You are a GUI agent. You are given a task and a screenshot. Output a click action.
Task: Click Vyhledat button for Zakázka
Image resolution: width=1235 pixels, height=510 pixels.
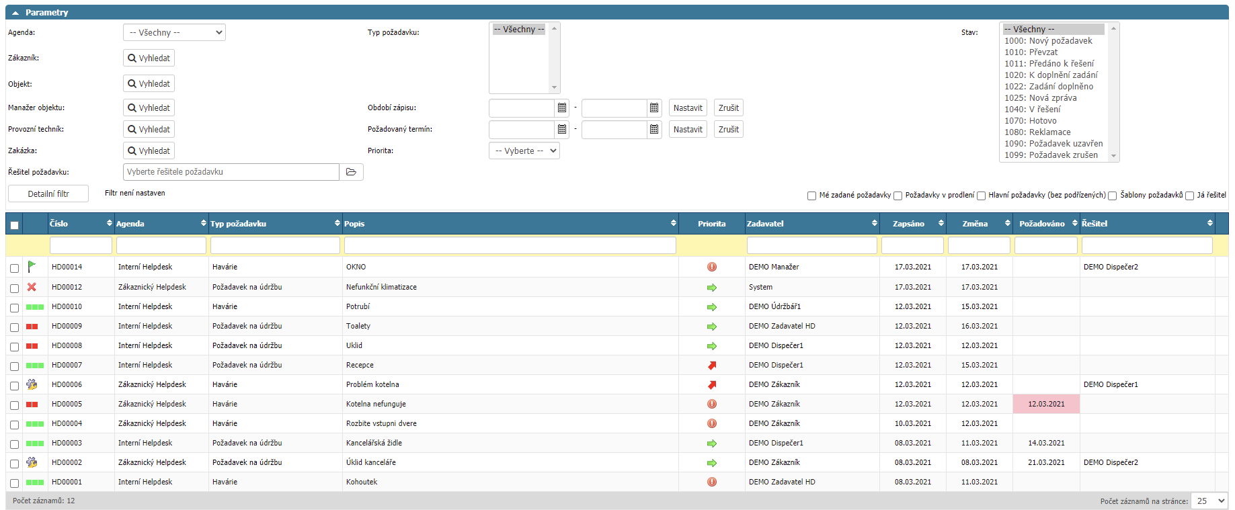click(x=149, y=151)
